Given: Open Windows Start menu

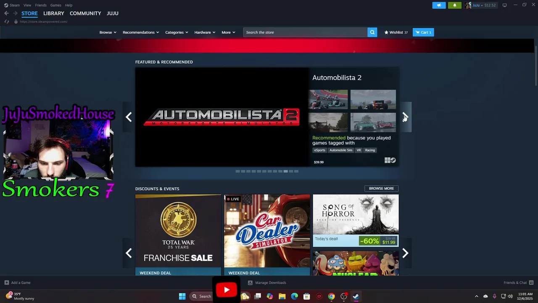Looking at the screenshot, I should coord(182,296).
